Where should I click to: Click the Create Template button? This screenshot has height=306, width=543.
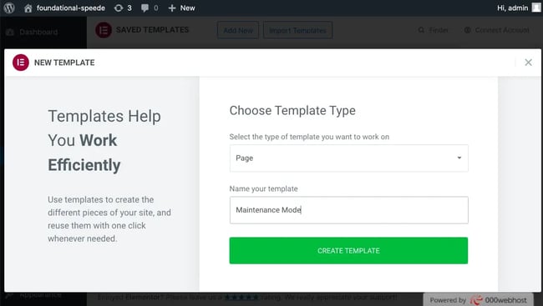click(x=348, y=250)
